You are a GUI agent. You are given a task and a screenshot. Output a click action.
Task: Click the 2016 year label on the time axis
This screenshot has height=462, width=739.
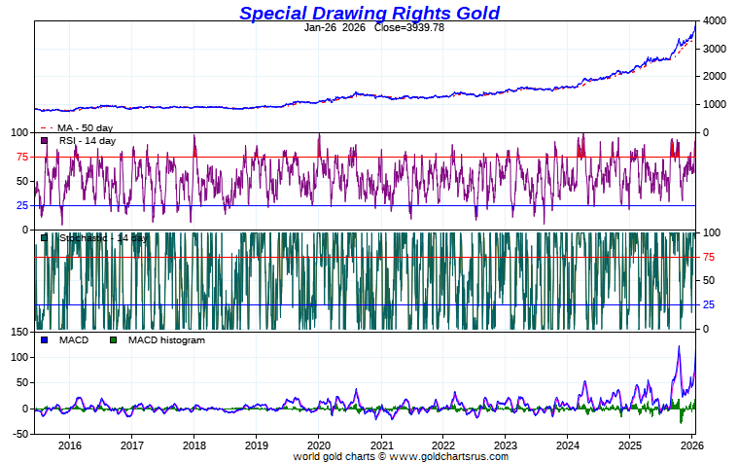point(69,444)
